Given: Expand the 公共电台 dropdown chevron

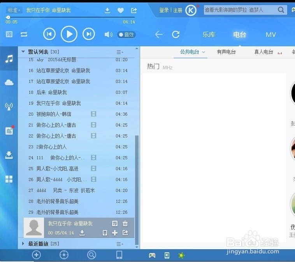Looking at the screenshot, I should click(x=204, y=52).
